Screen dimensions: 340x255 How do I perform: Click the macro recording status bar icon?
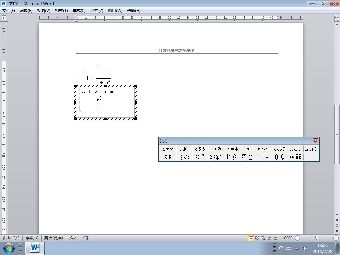coord(85,238)
